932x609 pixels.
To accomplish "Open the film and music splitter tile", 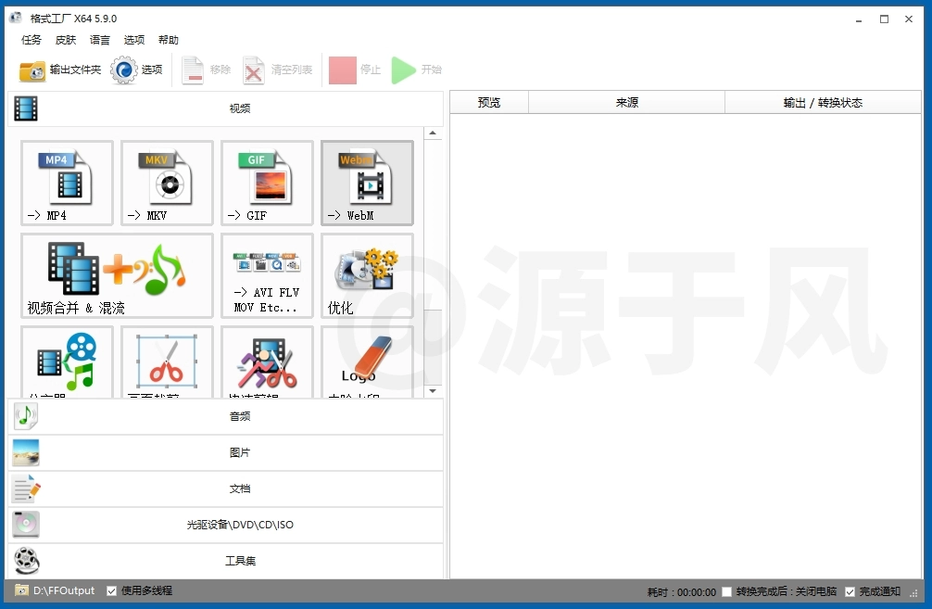I will point(67,362).
